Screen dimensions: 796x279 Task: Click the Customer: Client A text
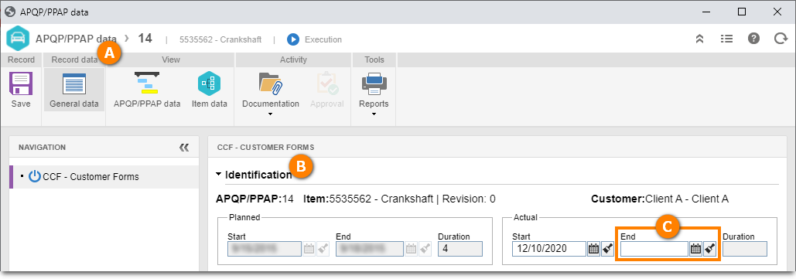660,199
